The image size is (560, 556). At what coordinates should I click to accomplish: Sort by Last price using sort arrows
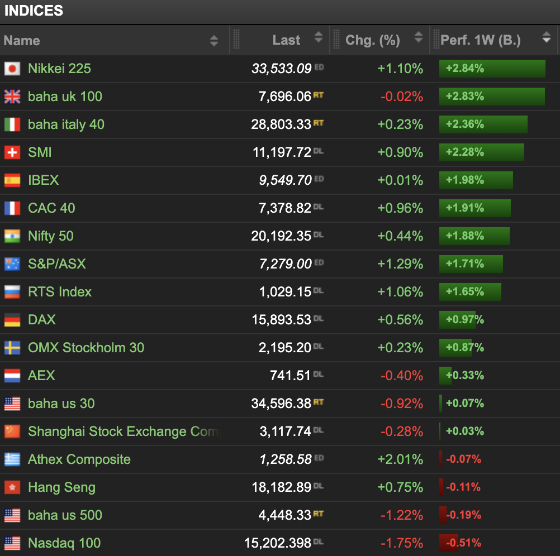[x=319, y=38]
